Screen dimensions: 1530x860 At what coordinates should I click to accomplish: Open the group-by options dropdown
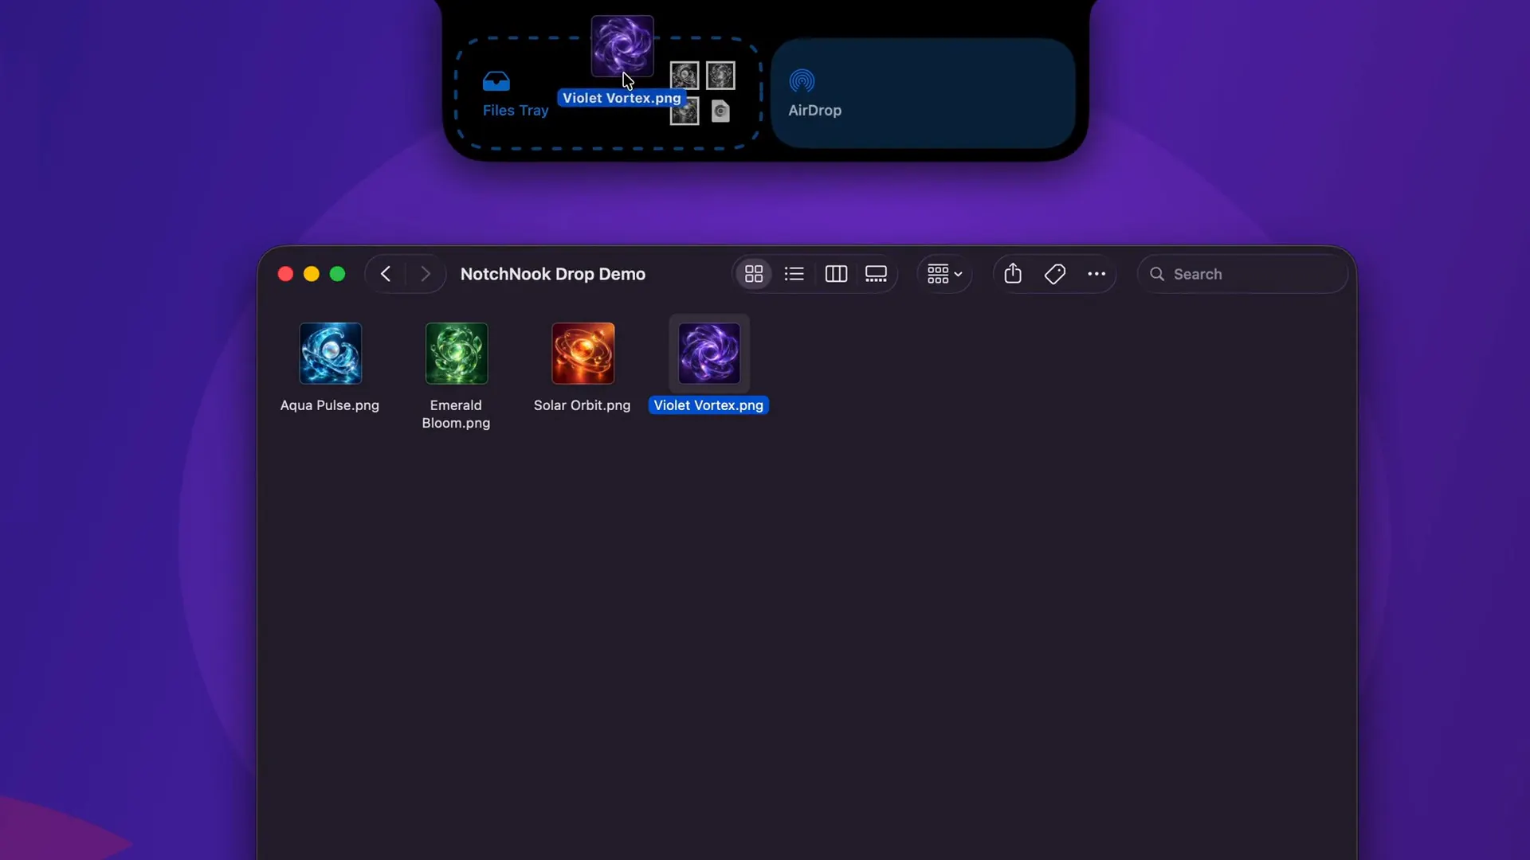944,274
